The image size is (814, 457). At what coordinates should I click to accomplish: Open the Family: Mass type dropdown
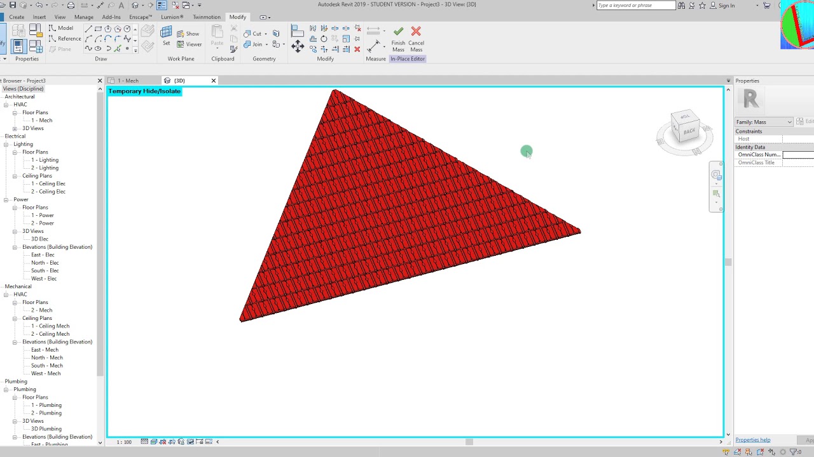[764, 122]
